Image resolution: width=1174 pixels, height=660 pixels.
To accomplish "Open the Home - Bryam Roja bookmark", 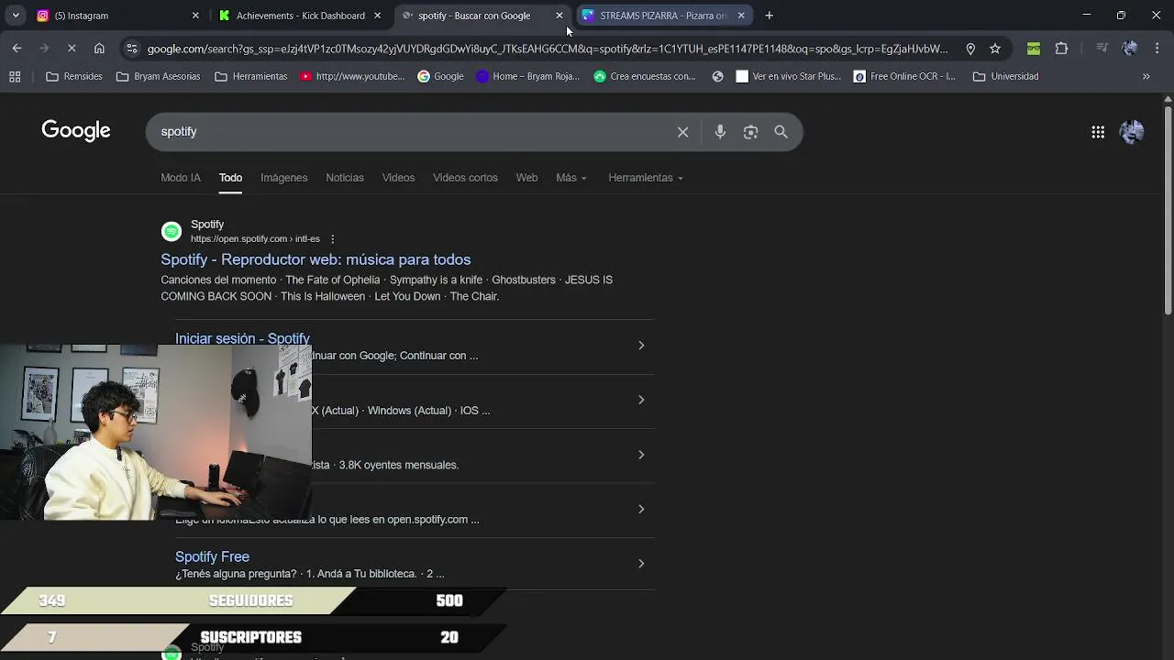I will pos(527,76).
